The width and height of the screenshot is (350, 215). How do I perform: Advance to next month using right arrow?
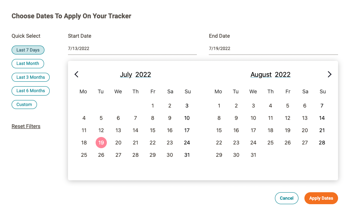tap(329, 74)
